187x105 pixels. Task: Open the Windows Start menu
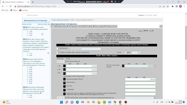coord(61,102)
